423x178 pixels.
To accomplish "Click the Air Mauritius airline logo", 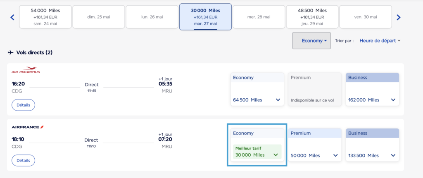I will pyautogui.click(x=26, y=70).
